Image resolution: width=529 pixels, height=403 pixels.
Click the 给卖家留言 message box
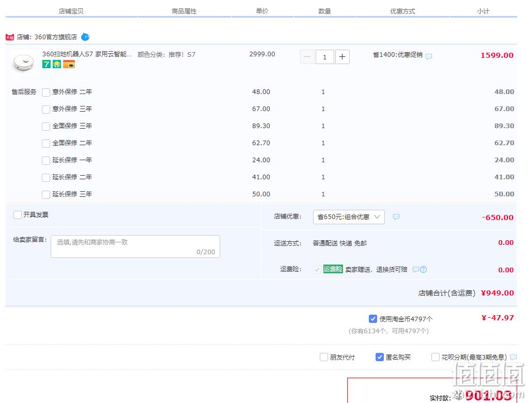[x=135, y=246]
